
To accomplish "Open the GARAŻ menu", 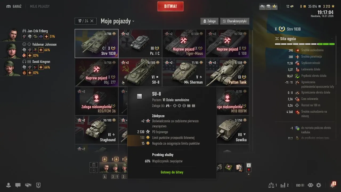I will coord(14,6).
